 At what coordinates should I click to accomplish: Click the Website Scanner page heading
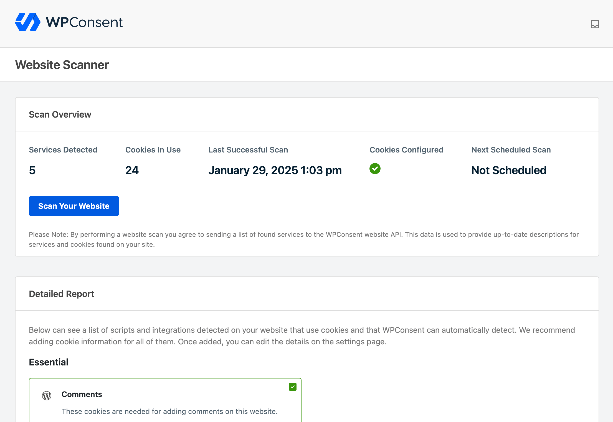[x=62, y=65]
